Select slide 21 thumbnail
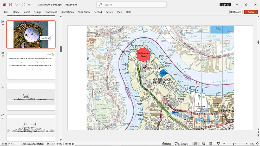This screenshot has width=260, height=146. click(31, 97)
